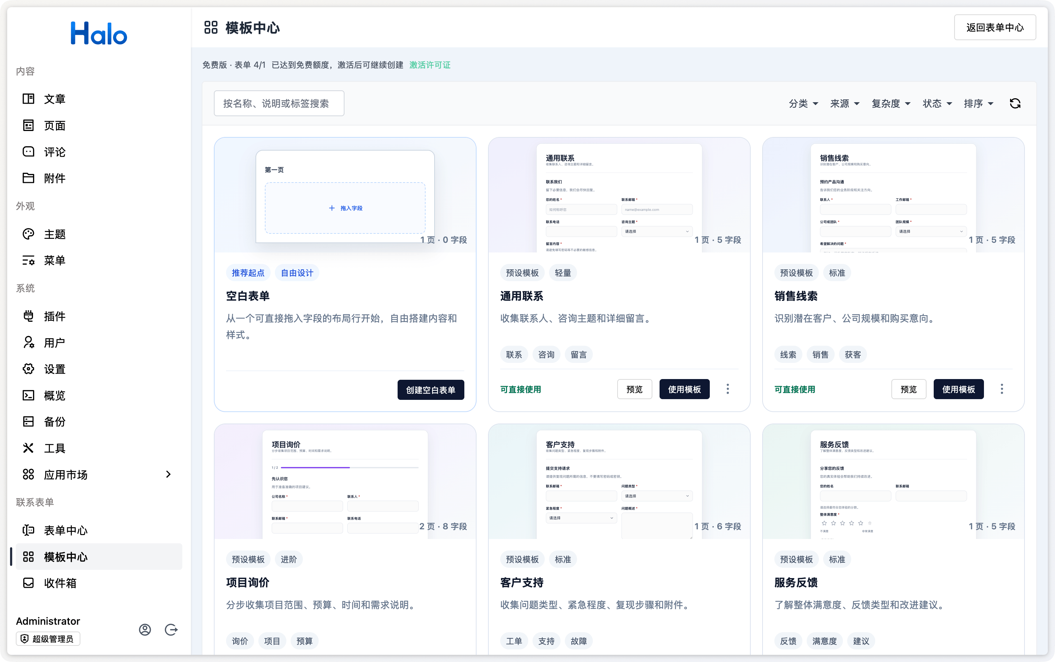Click the 项目询价 preview thumbnail
1055x662 pixels.
pyautogui.click(x=345, y=481)
